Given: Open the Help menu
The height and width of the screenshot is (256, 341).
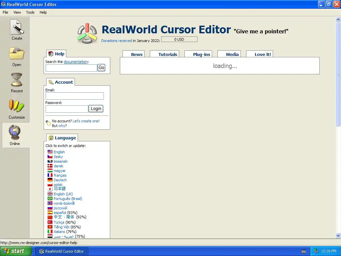Looking at the screenshot, I should tap(43, 12).
